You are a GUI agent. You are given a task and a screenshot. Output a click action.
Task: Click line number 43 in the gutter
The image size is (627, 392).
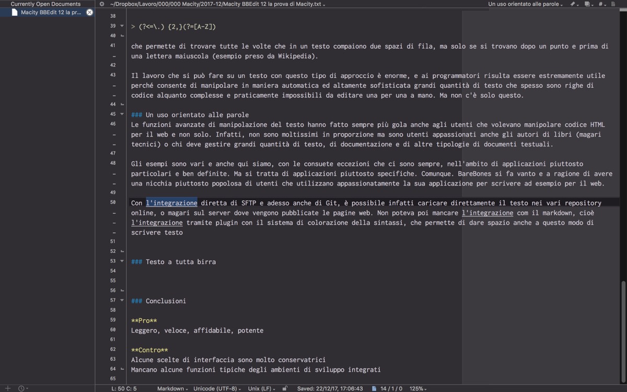click(113, 75)
